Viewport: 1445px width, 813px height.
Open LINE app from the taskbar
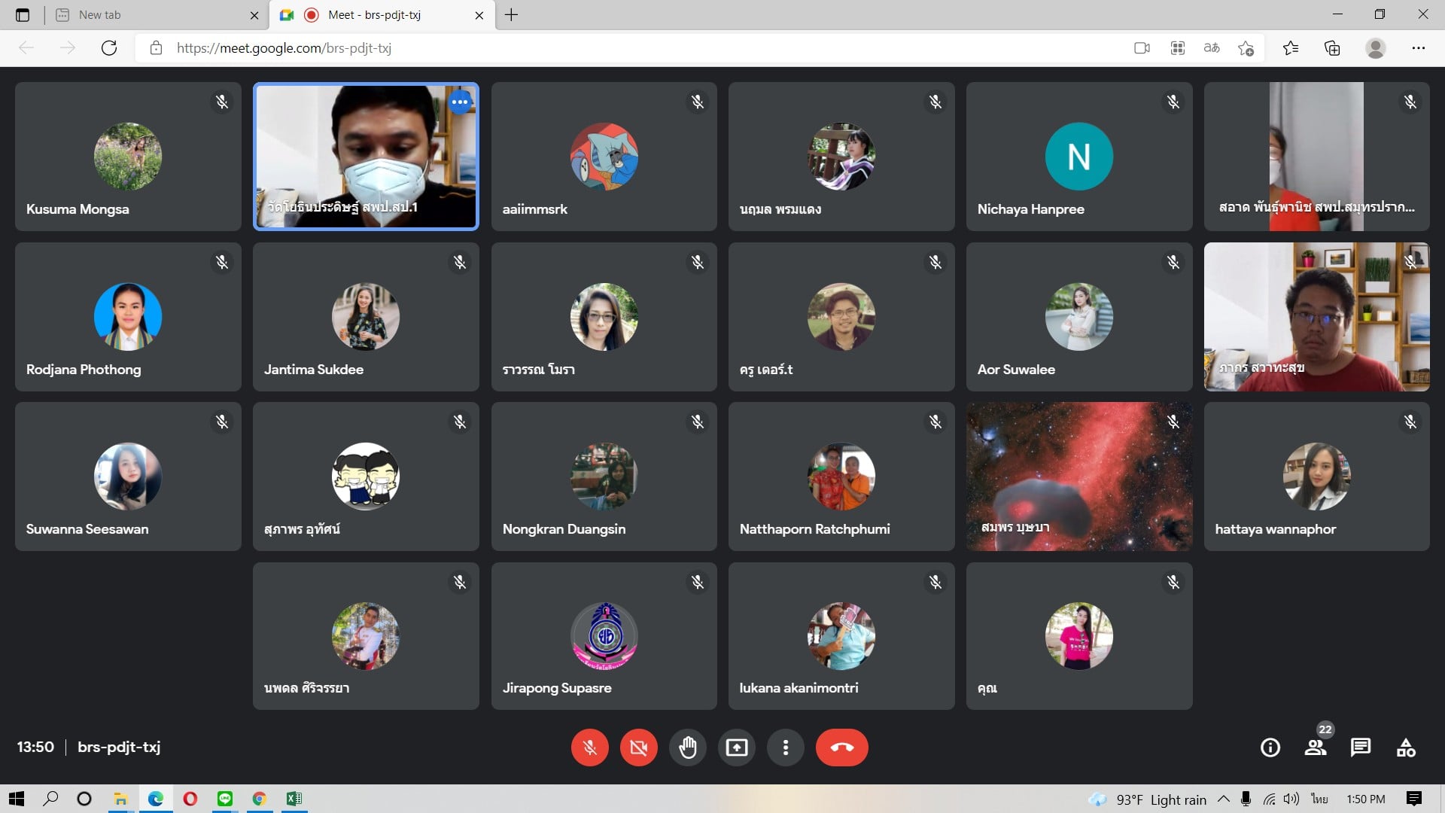[x=225, y=799]
